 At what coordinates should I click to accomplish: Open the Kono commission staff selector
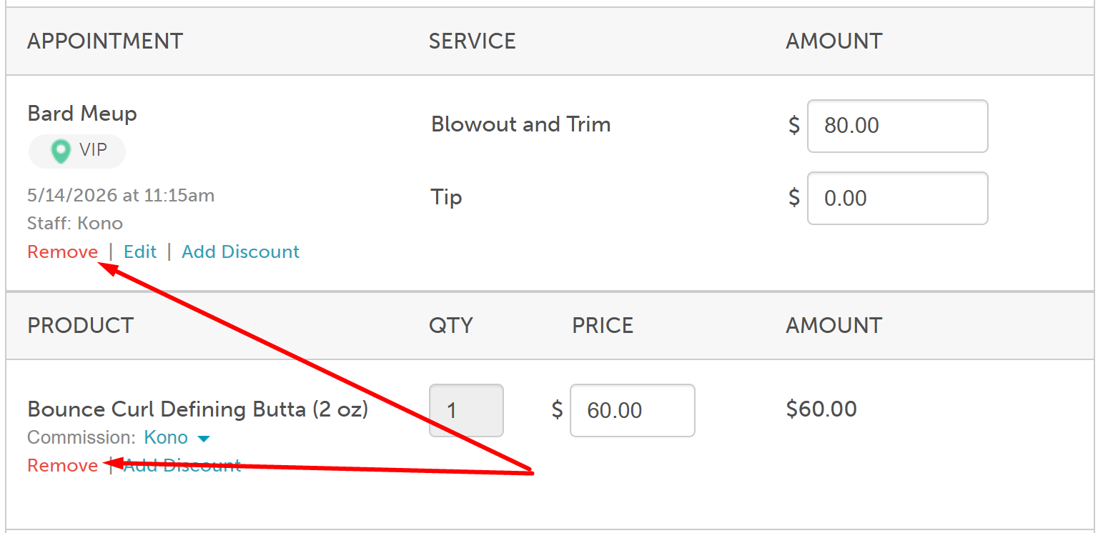[x=166, y=437]
